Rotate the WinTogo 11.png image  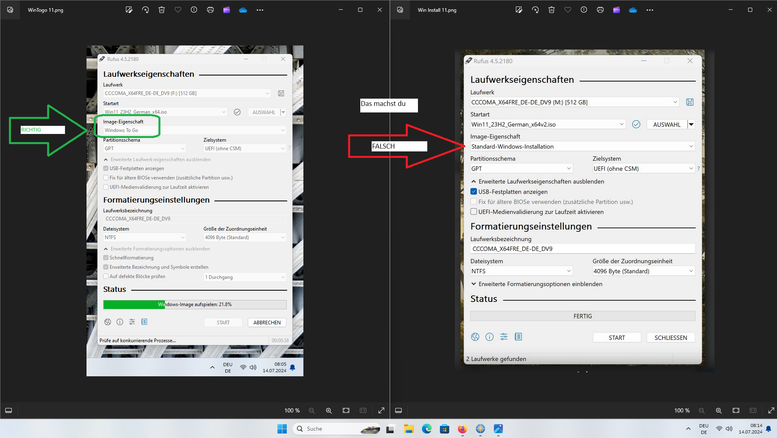[x=145, y=10]
